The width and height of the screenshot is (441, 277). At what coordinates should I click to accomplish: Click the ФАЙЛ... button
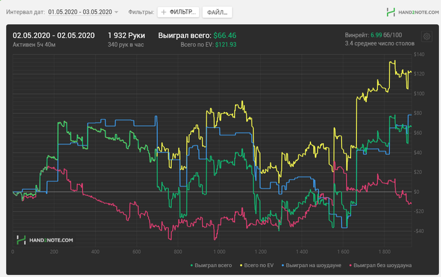coord(217,13)
